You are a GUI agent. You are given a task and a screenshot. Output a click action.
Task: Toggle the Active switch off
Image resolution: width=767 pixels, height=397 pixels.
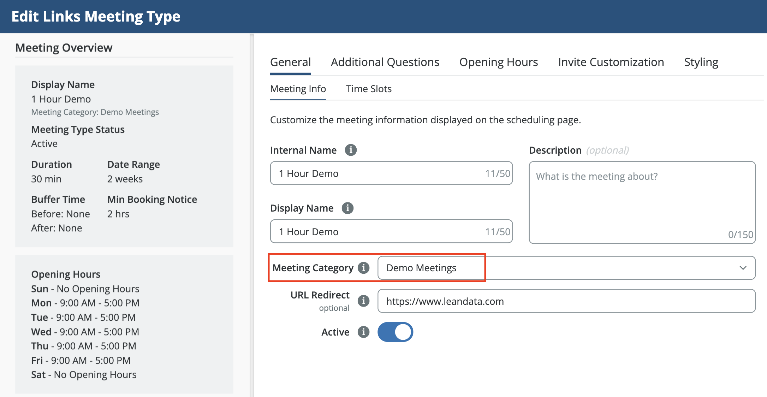click(395, 332)
